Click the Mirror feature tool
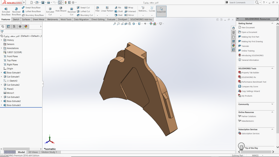 [x=129, y=15]
